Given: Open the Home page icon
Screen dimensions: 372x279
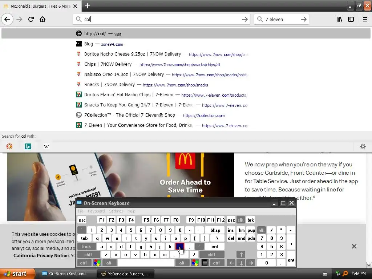Looking at the screenshot, I should [43, 19].
